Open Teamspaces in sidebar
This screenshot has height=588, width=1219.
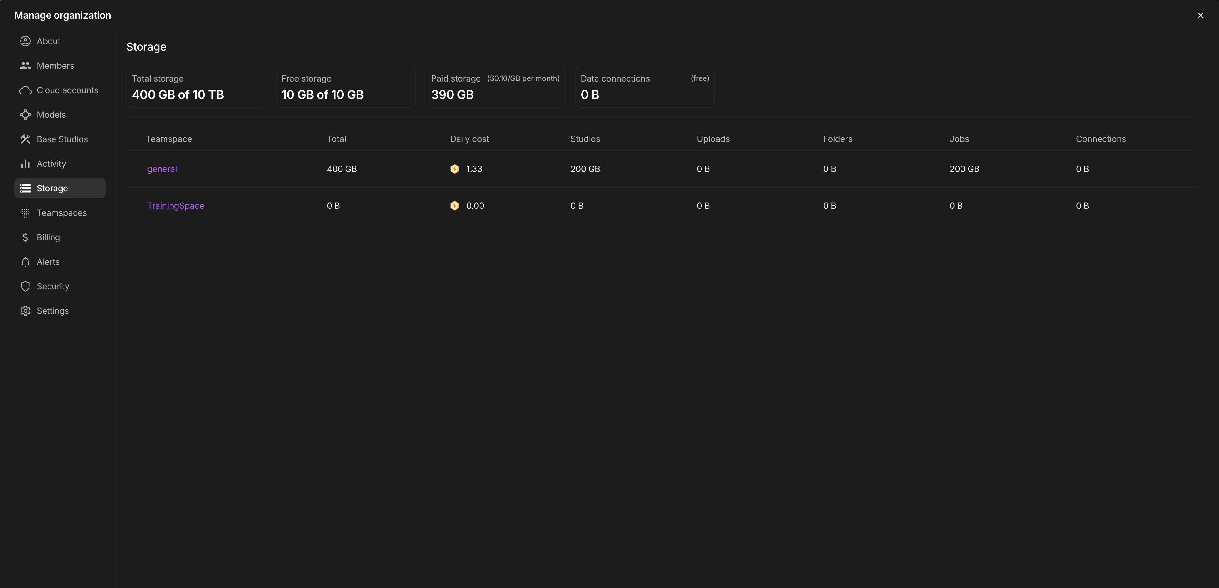59,213
